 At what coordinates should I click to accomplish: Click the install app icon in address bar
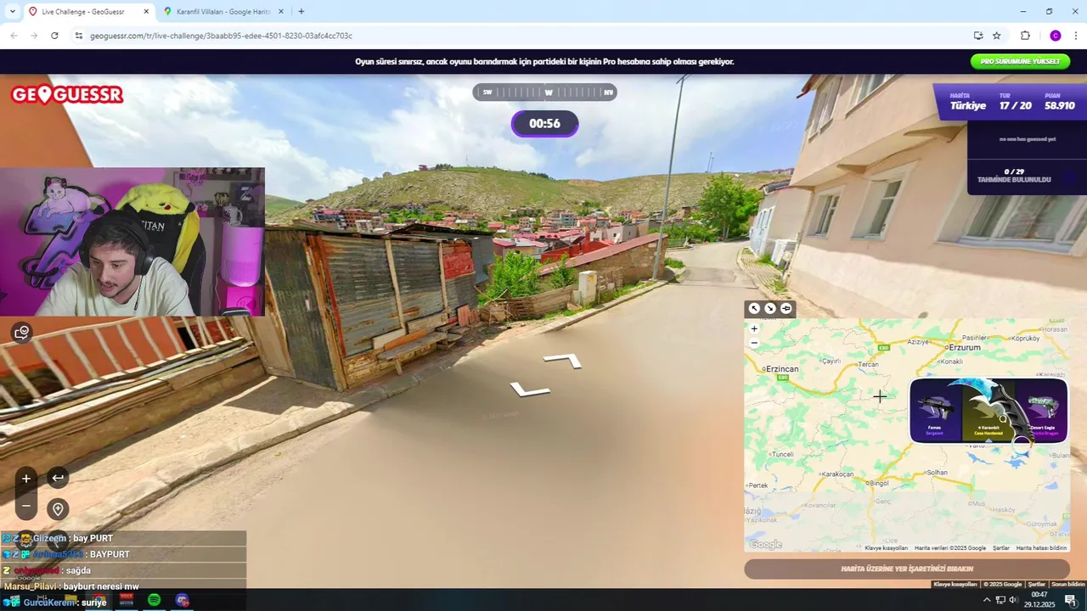tap(978, 36)
